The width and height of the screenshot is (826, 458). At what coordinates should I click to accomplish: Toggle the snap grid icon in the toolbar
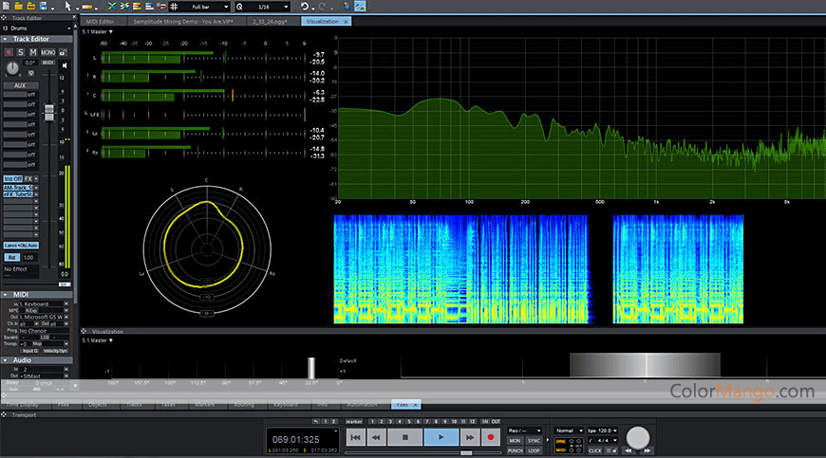174,7
